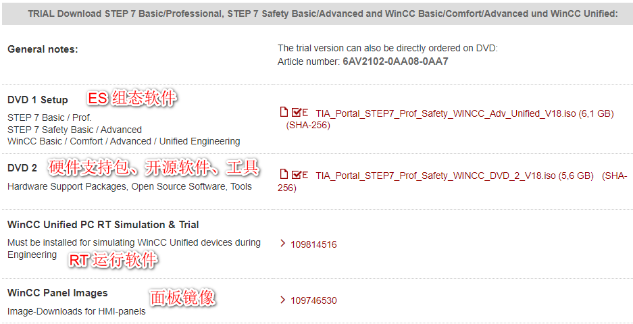Click the TRIAL Download header bar
633x324 pixels.
[x=316, y=13]
